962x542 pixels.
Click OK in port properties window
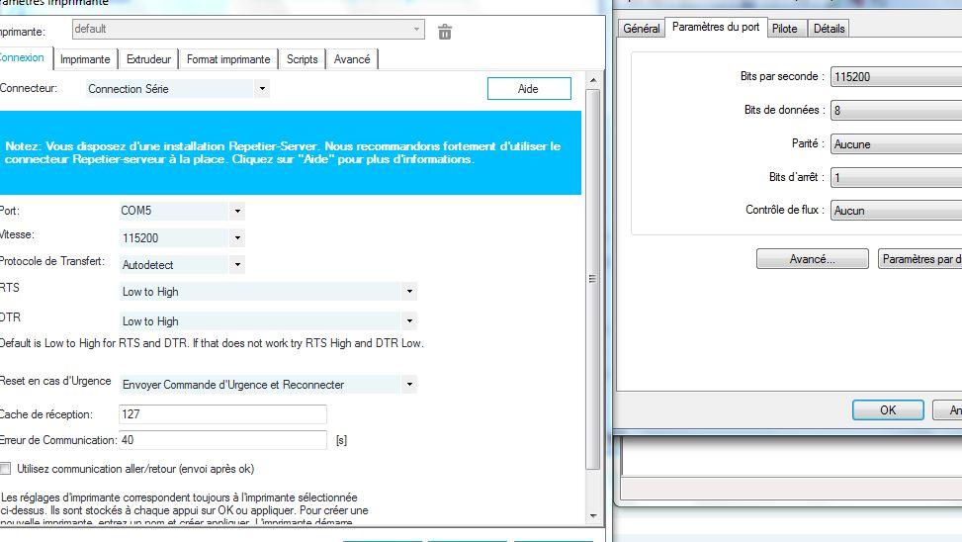tap(888, 410)
